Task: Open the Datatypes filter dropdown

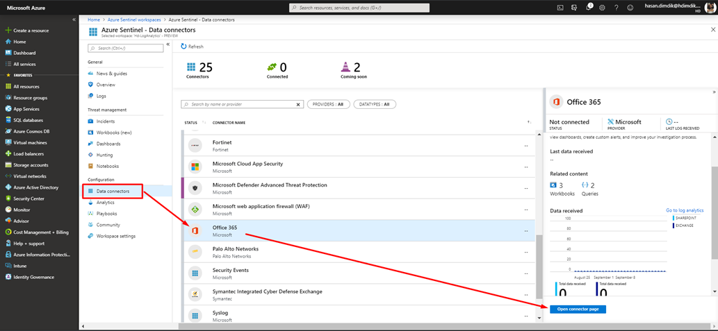Action: pos(375,104)
